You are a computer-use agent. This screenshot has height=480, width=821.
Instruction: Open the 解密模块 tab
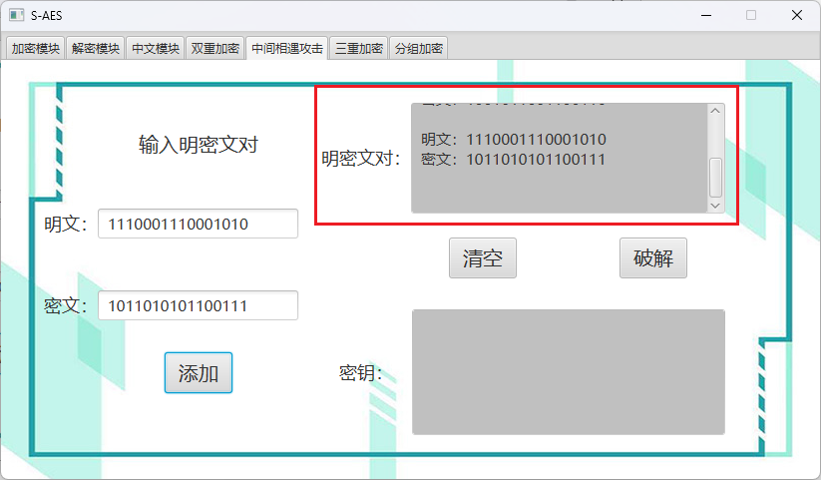click(96, 49)
